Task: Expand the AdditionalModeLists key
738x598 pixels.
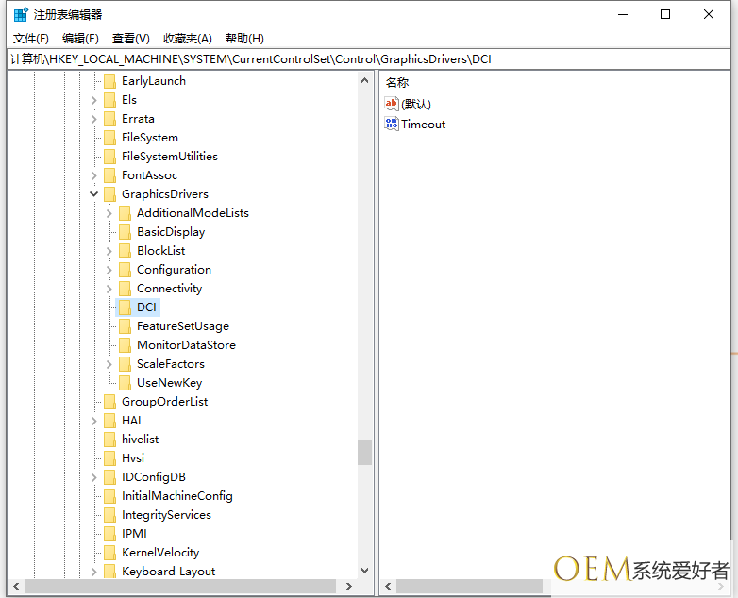Action: pyautogui.click(x=109, y=213)
